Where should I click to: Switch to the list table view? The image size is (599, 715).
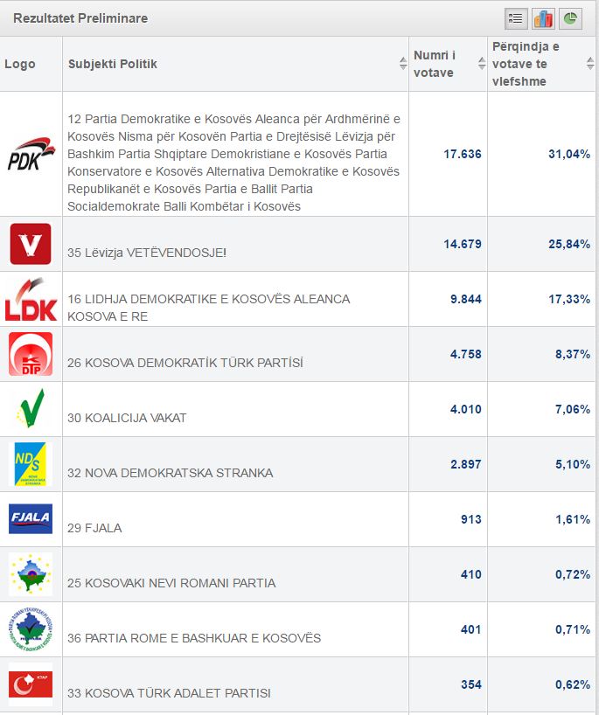[516, 18]
